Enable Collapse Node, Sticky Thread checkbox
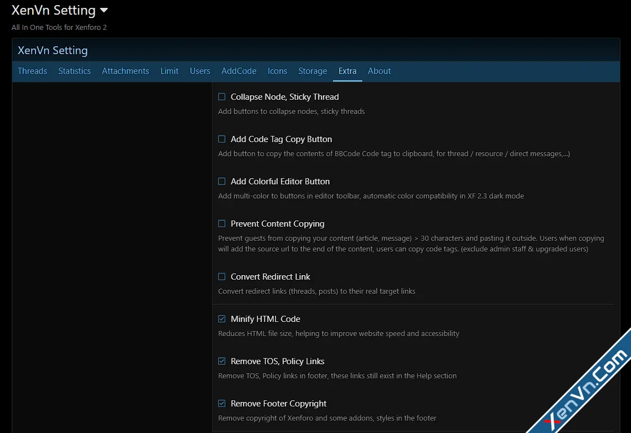Image resolution: width=631 pixels, height=433 pixels. 222,97
